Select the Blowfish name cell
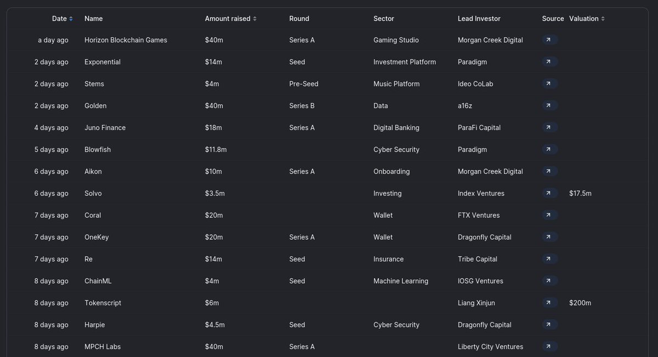 point(98,149)
